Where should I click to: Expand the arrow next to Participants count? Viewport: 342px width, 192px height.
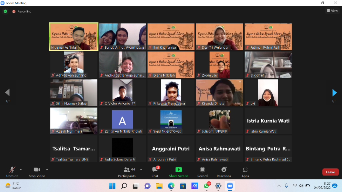point(141,170)
